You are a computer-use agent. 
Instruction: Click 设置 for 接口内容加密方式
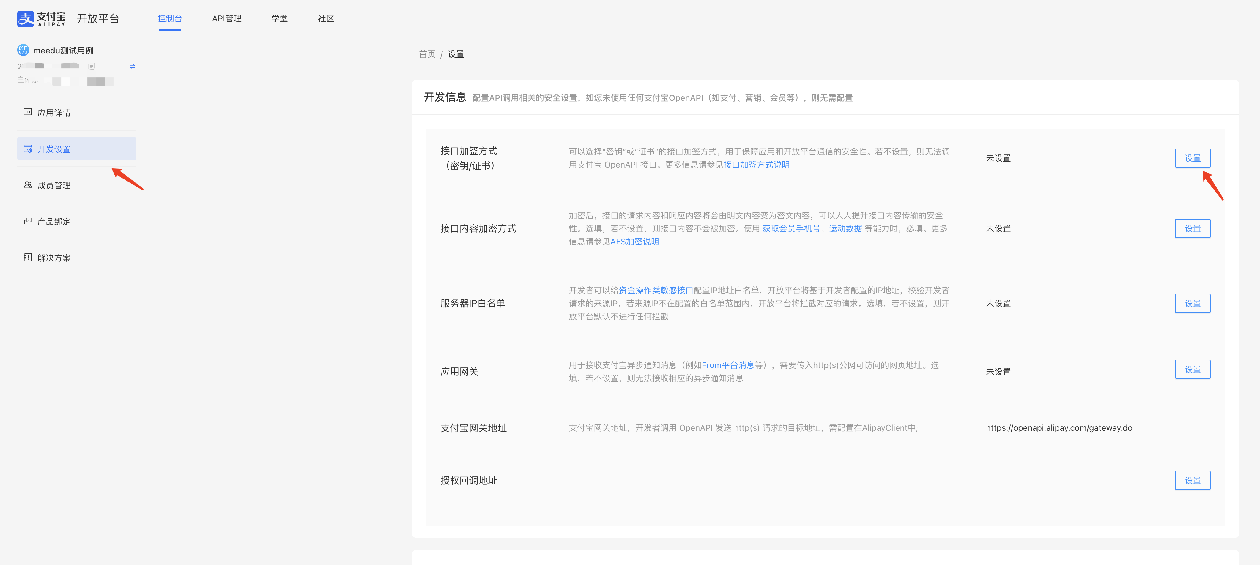click(x=1192, y=228)
